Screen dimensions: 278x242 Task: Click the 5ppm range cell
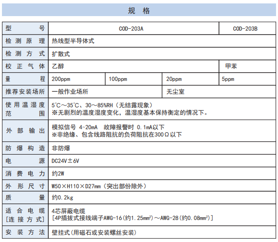tap(247, 79)
